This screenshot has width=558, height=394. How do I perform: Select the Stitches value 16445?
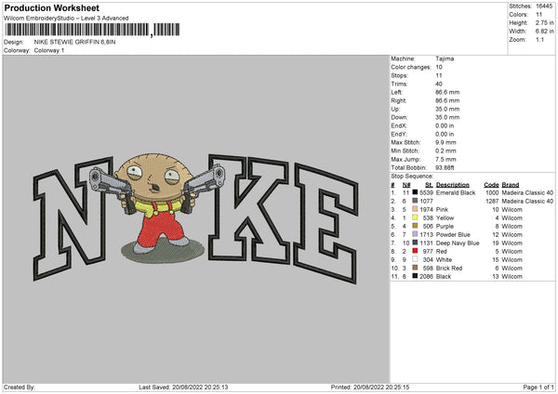coord(544,7)
